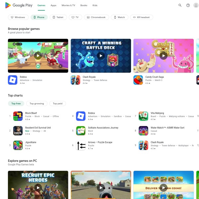This screenshot has height=199, width=199.
Task: Open the Vita Mahjong app icon
Action: (143, 116)
